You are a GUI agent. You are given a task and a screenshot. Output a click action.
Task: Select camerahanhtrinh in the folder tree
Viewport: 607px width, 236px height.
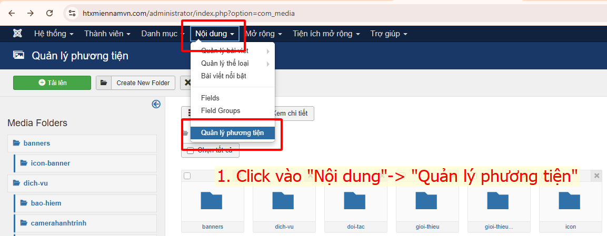pyautogui.click(x=85, y=223)
